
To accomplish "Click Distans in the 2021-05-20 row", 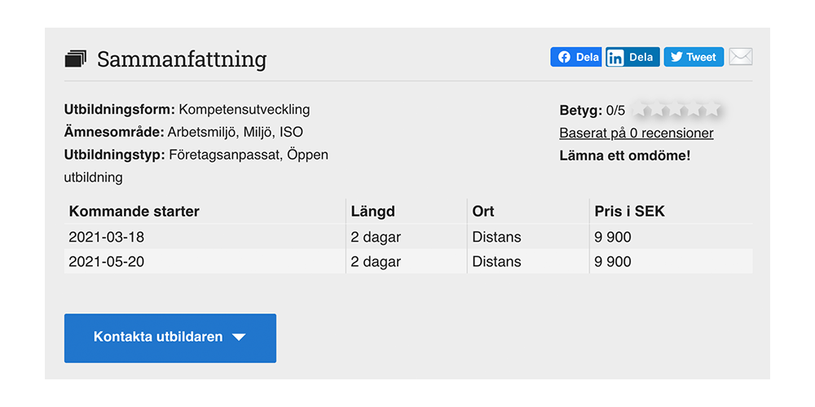I will [x=496, y=261].
